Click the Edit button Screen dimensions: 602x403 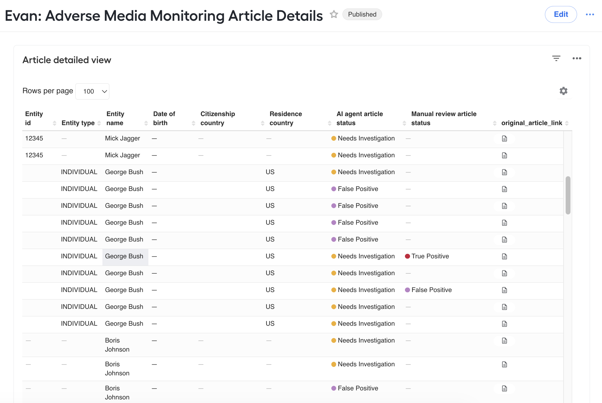click(x=561, y=14)
